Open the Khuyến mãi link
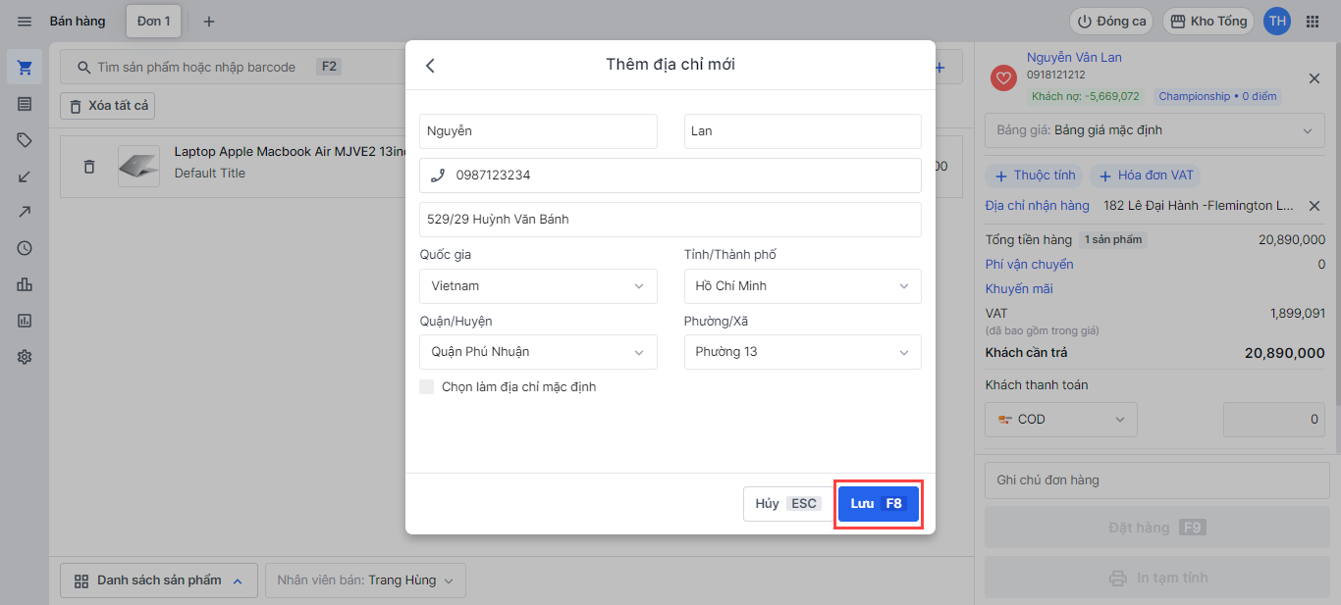Viewport: 1341px width, 605px height. point(1019,289)
